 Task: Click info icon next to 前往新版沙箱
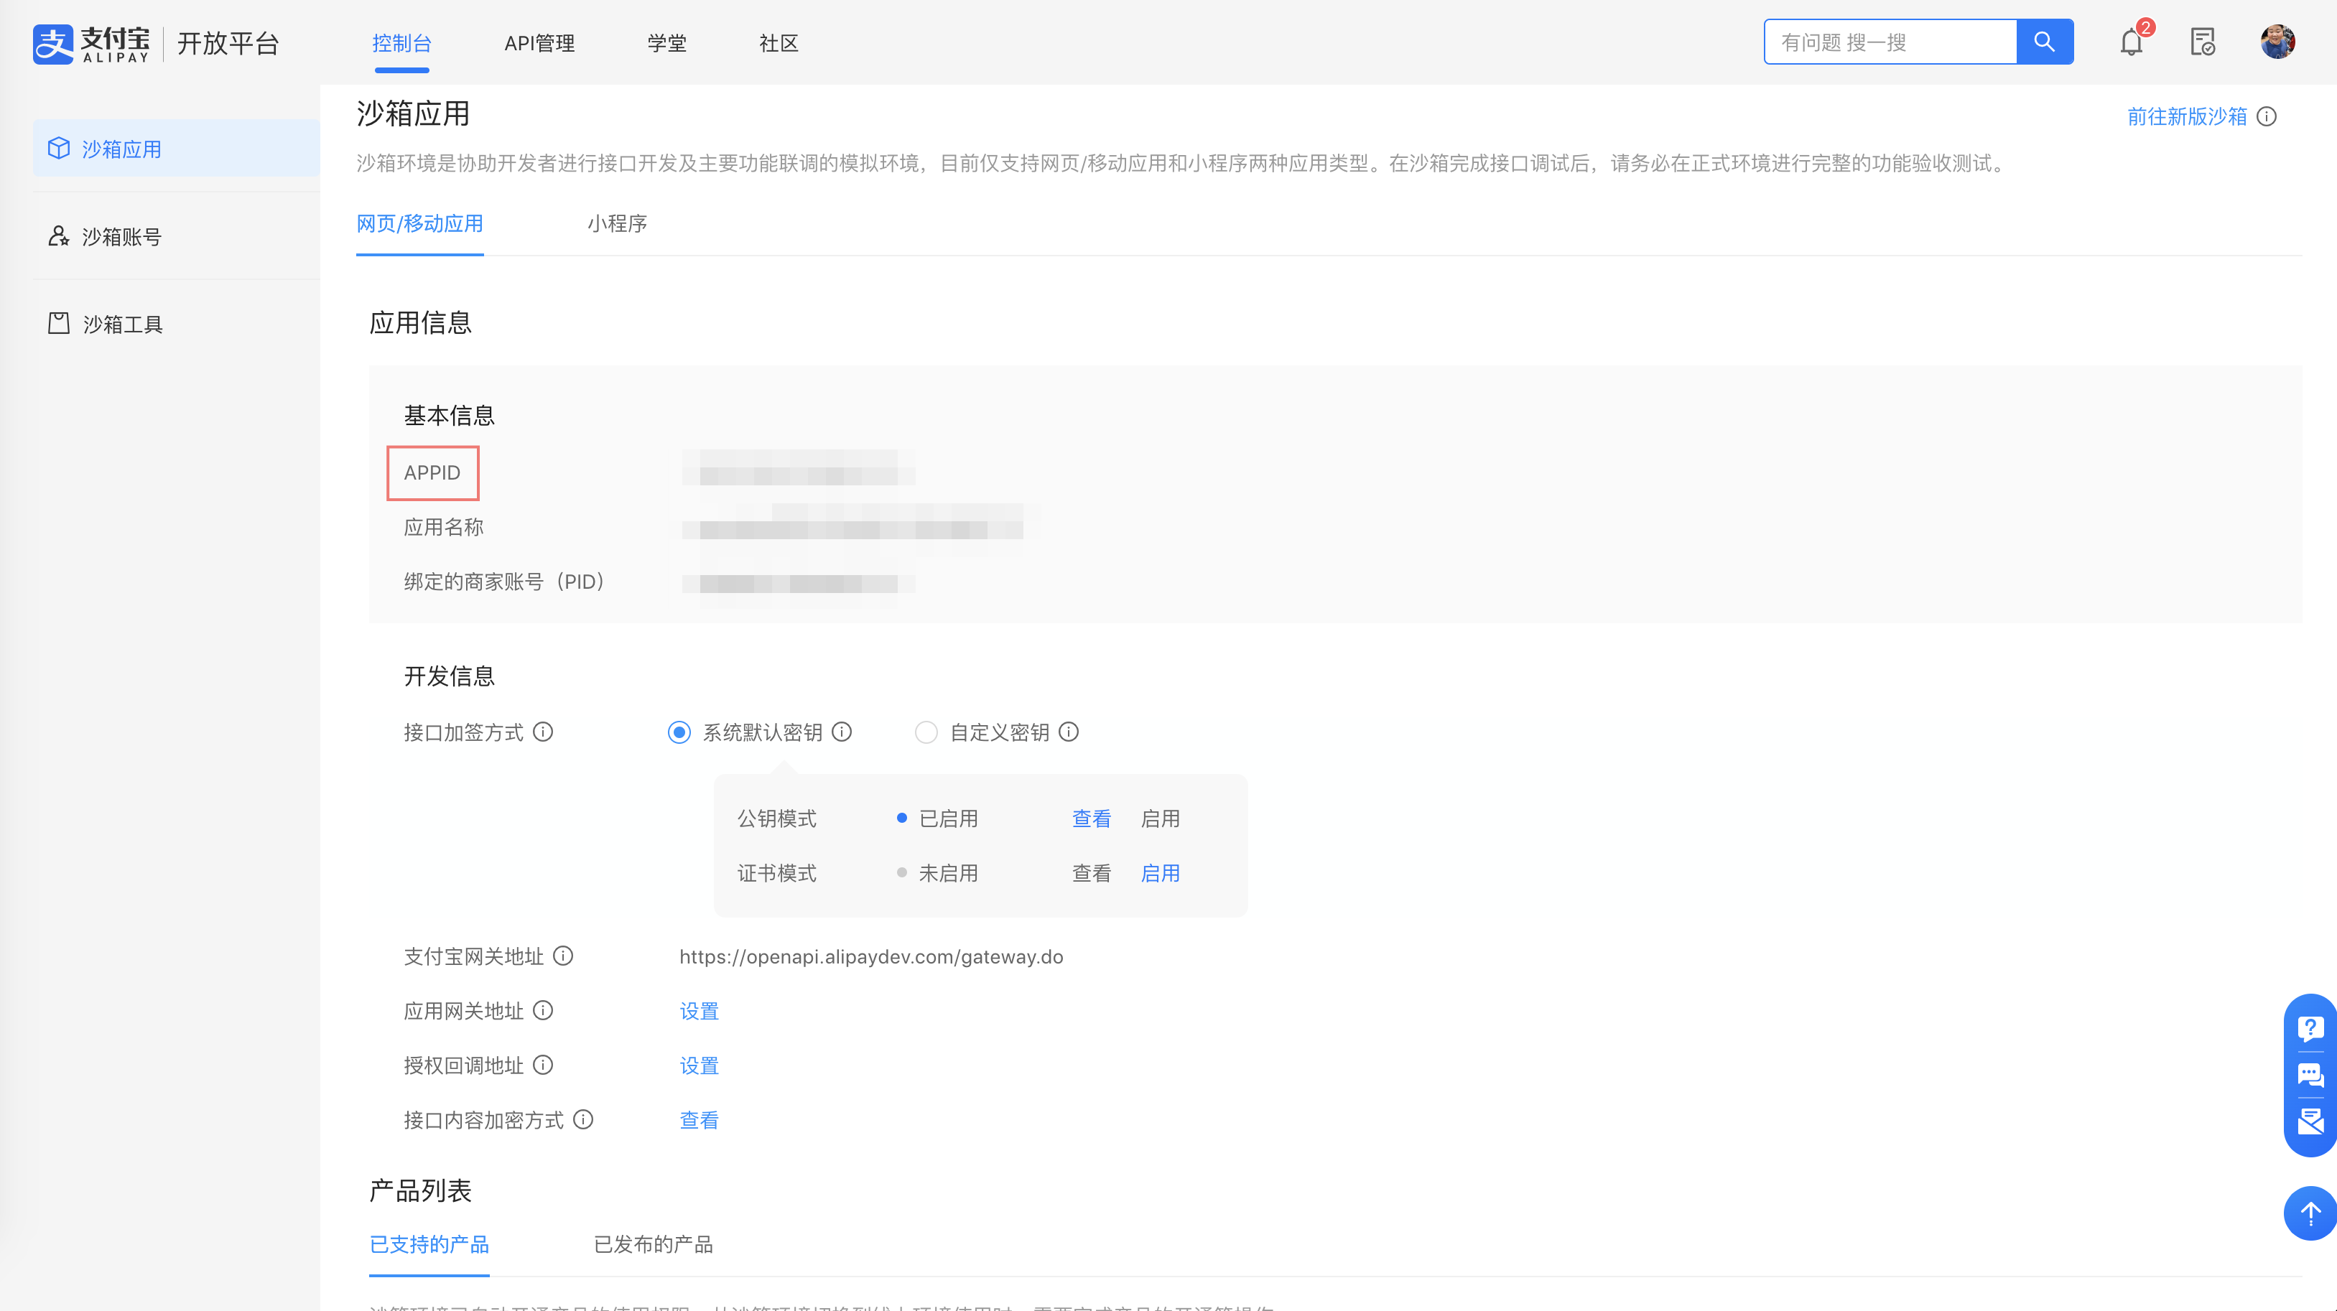coord(2267,116)
